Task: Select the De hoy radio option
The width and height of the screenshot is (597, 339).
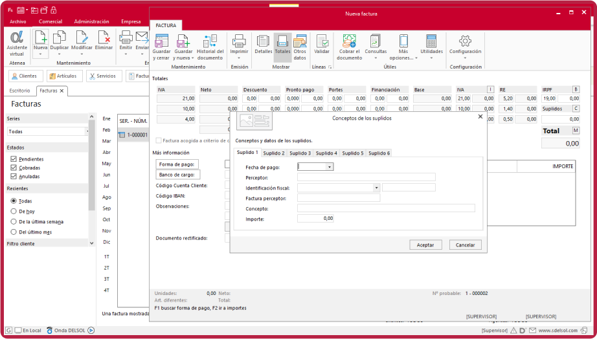Action: 14,211
